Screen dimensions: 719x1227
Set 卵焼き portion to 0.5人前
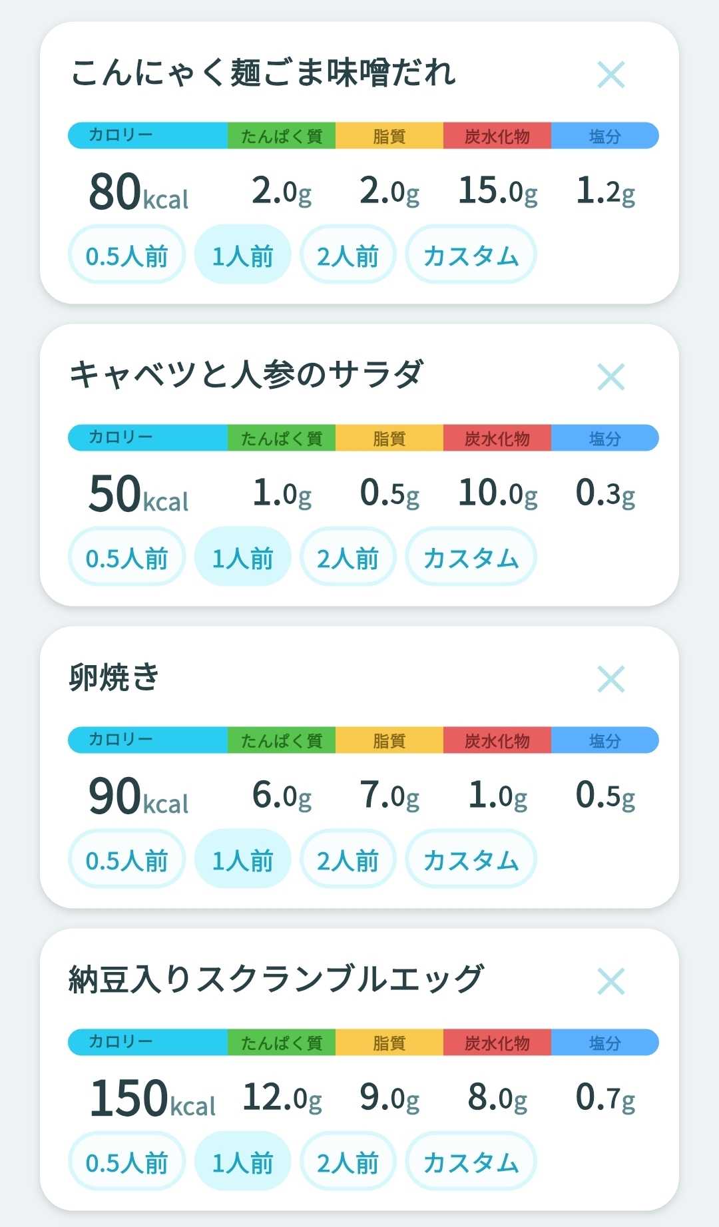[126, 859]
